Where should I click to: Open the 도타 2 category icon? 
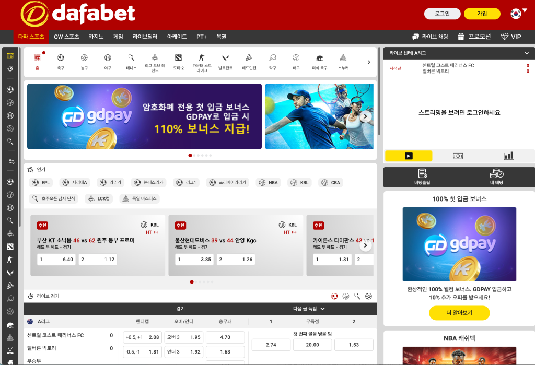(179, 62)
